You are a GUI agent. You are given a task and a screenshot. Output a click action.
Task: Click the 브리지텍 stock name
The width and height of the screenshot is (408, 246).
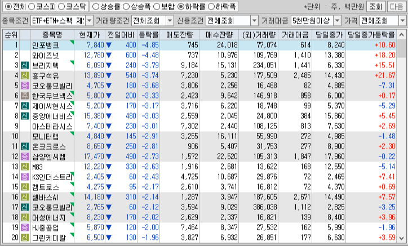(46, 65)
